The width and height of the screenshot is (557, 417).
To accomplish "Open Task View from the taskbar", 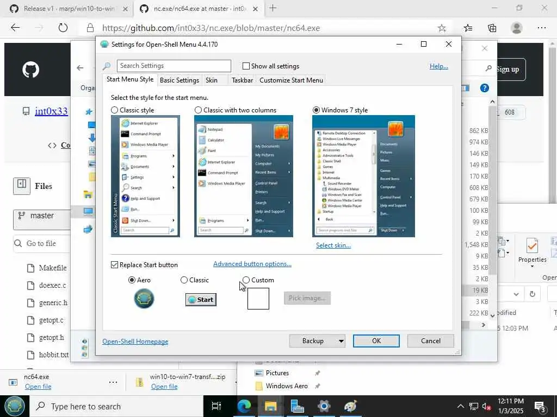I will click(216, 406).
